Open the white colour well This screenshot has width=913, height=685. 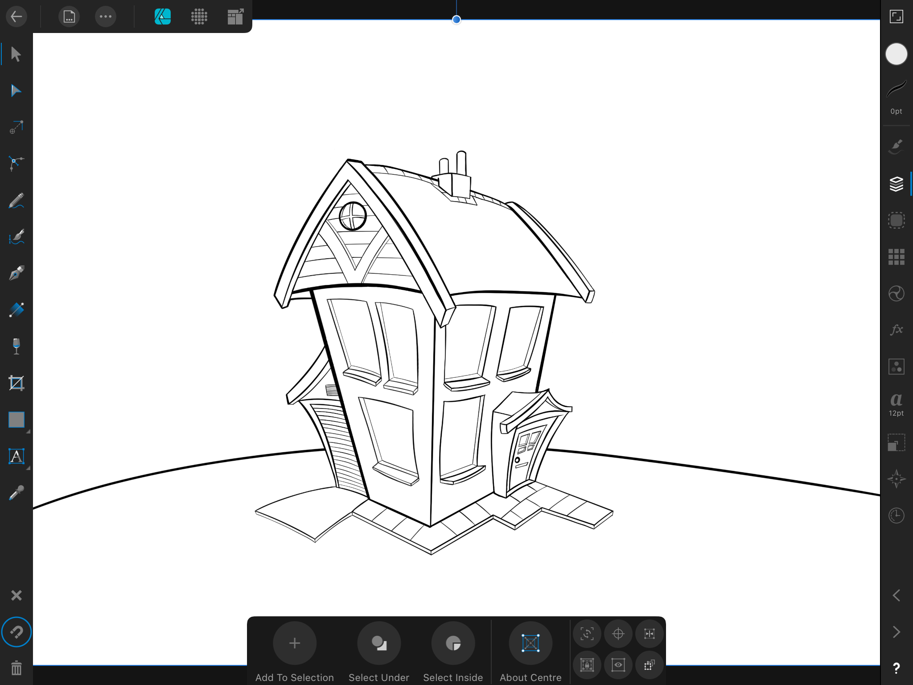(896, 54)
